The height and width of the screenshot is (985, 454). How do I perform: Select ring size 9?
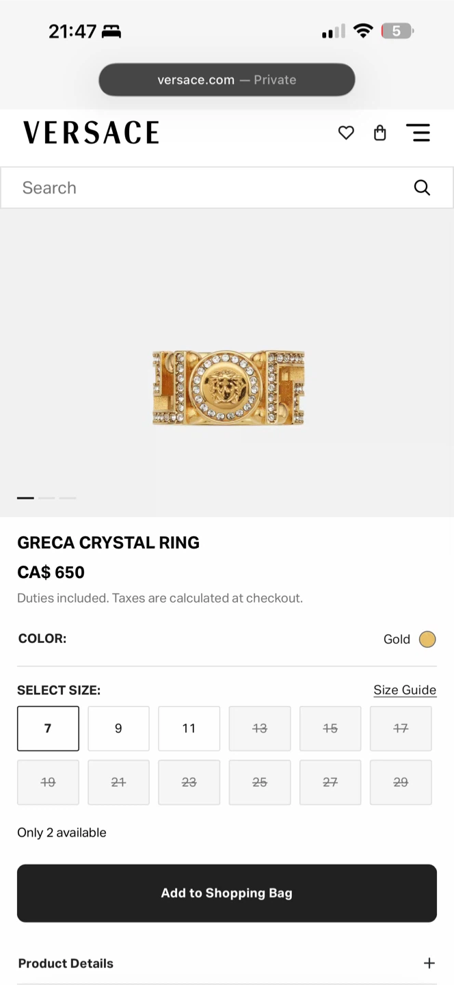[118, 728]
